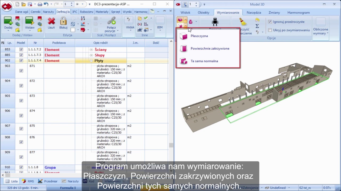Open the Przedmiar bottom tab
Viewport: 341px width, 191px height.
click(x=48, y=181)
